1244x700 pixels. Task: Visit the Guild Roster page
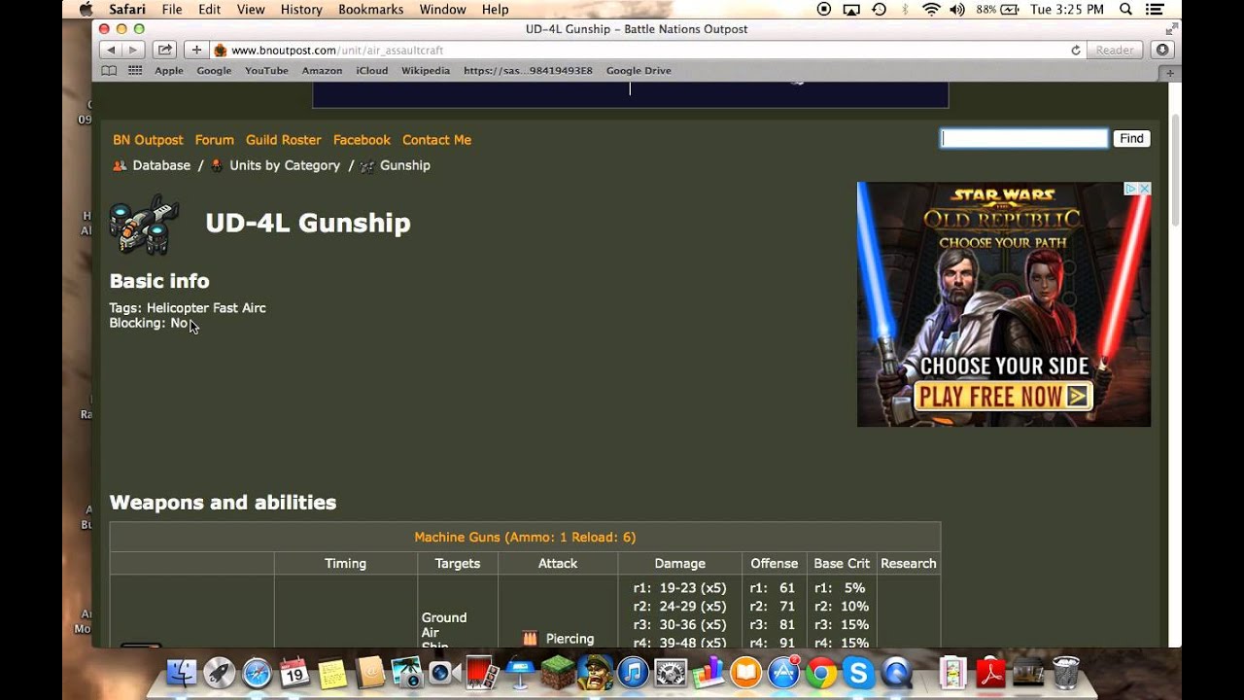(283, 140)
